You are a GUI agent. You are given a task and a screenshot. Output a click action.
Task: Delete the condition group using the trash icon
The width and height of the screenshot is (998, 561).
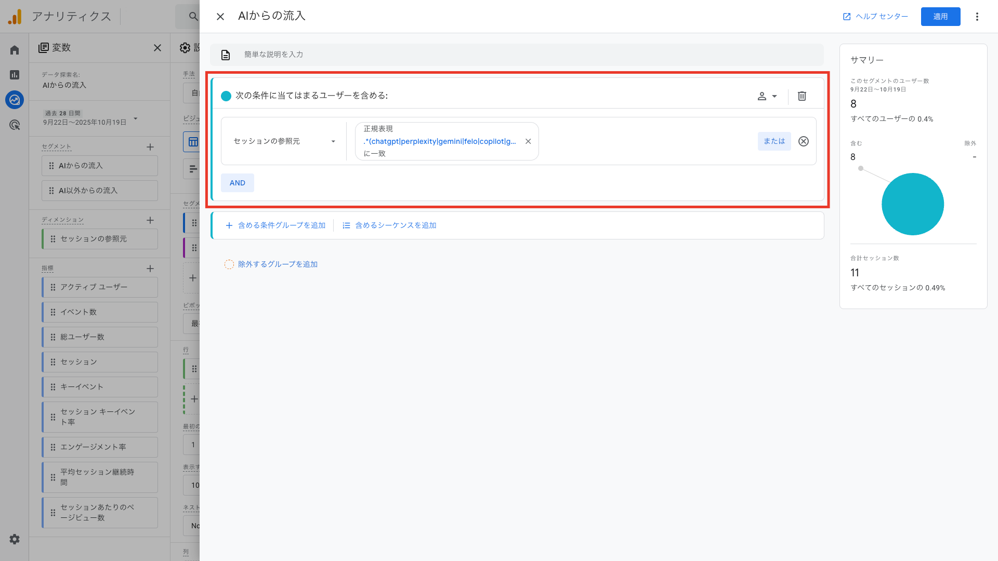point(802,96)
